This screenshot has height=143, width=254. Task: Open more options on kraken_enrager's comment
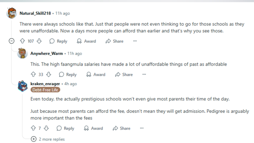pyautogui.click(x=142, y=128)
